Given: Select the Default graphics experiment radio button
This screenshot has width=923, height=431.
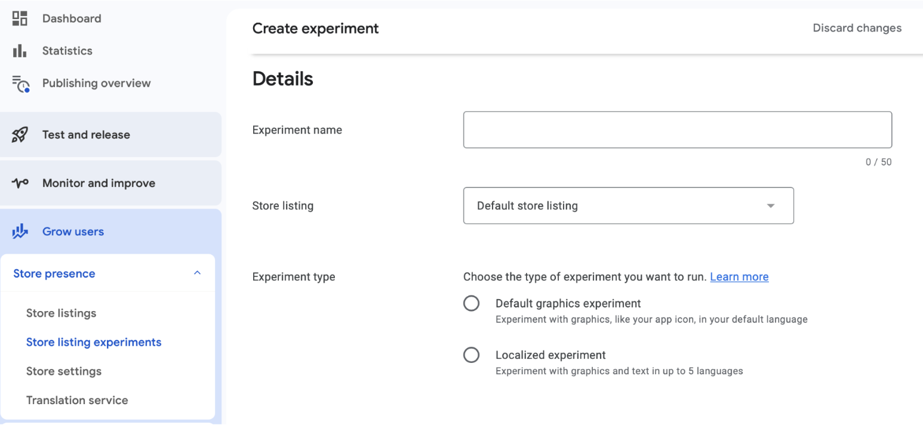Looking at the screenshot, I should [471, 303].
